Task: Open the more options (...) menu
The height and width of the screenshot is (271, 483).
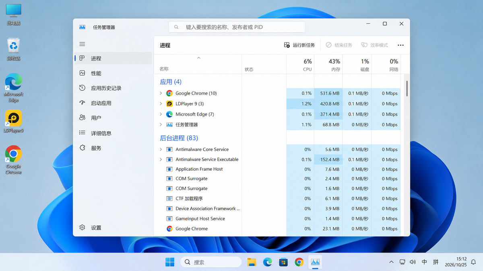Action: pyautogui.click(x=400, y=45)
